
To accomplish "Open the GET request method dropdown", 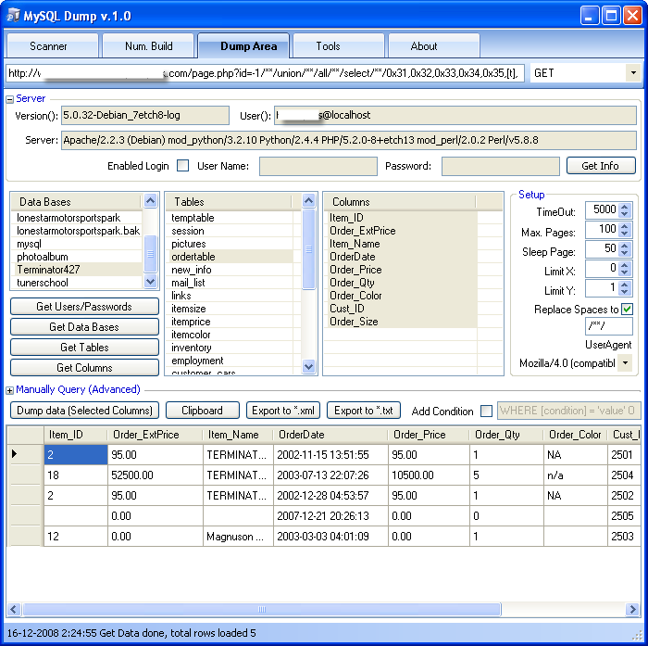I will [633, 73].
